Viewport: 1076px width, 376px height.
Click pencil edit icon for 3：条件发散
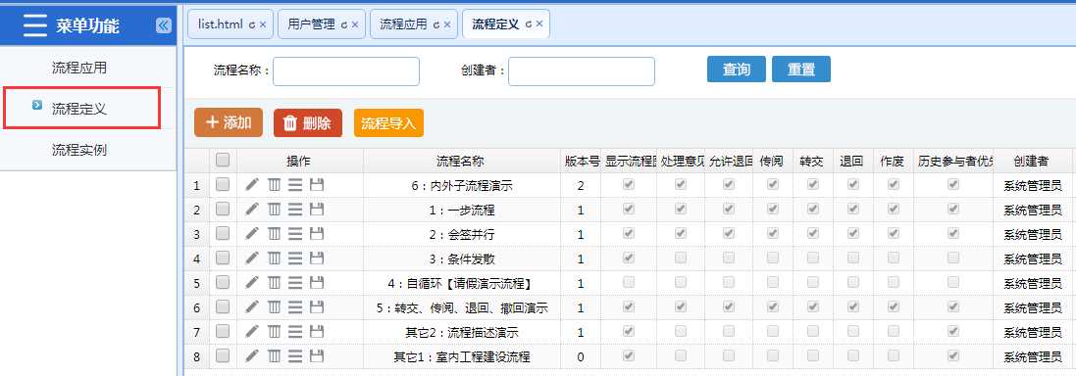point(252,258)
